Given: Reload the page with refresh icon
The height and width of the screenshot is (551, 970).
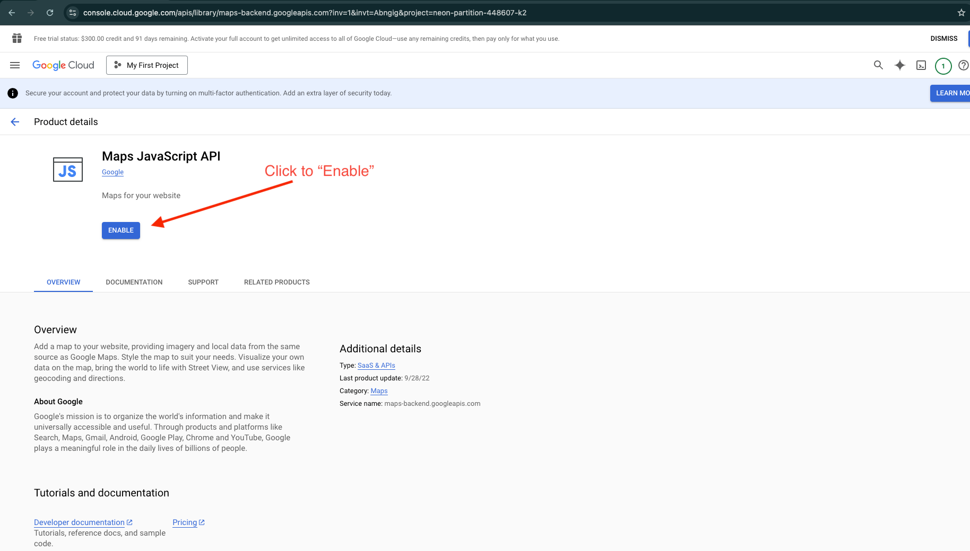Looking at the screenshot, I should tap(50, 13).
